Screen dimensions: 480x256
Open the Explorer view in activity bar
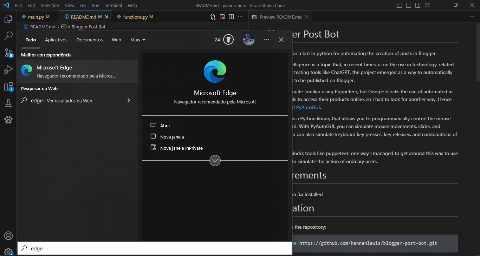click(8, 19)
